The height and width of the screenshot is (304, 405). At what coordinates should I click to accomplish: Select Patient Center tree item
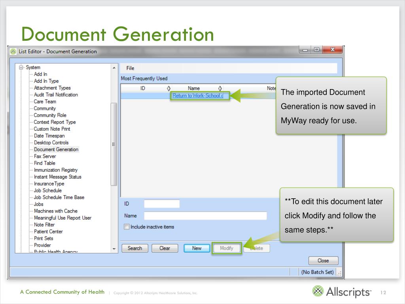pos(48,232)
